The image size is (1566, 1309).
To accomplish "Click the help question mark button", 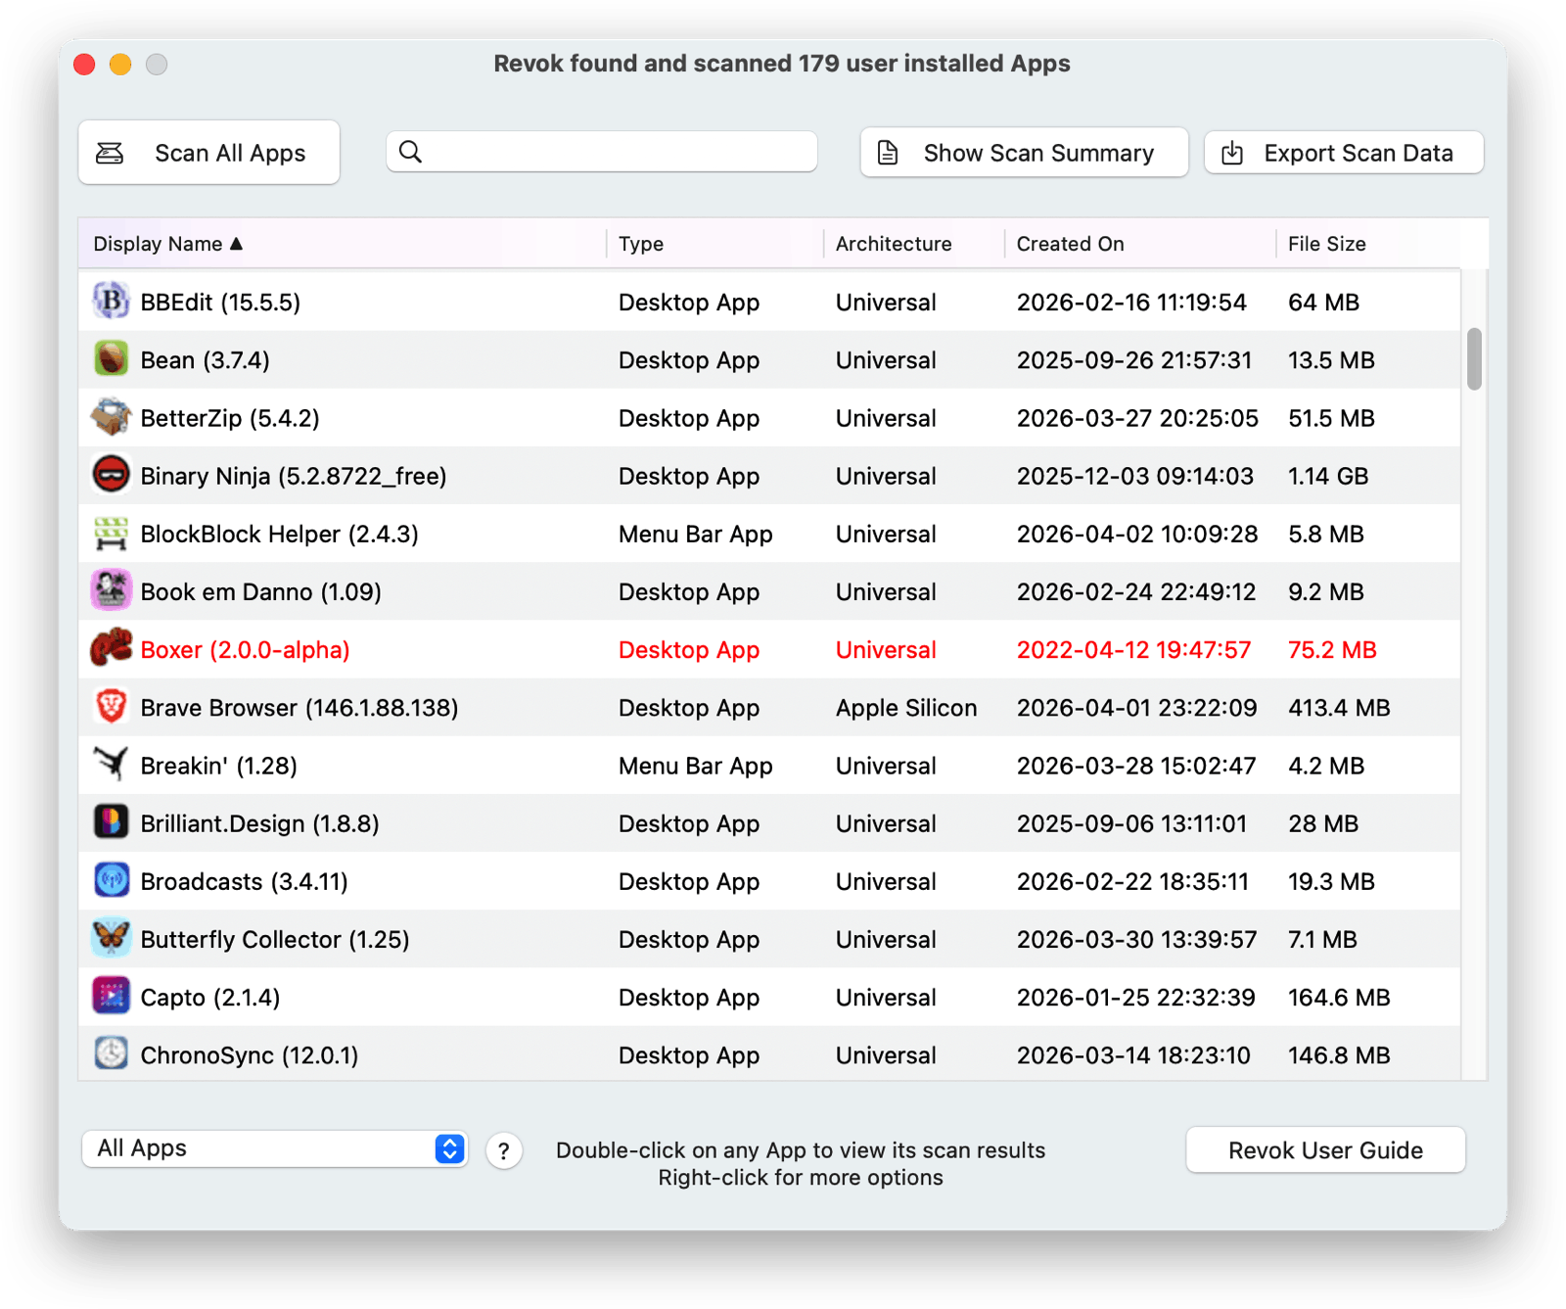I will (504, 1150).
